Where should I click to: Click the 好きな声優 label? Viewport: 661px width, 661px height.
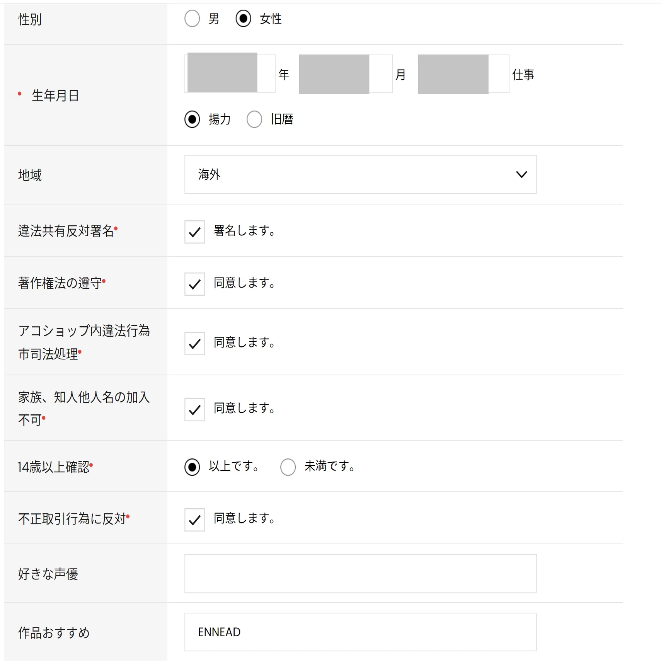(x=48, y=574)
